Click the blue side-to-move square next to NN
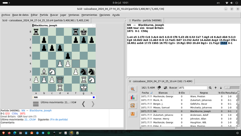 click(94, 97)
